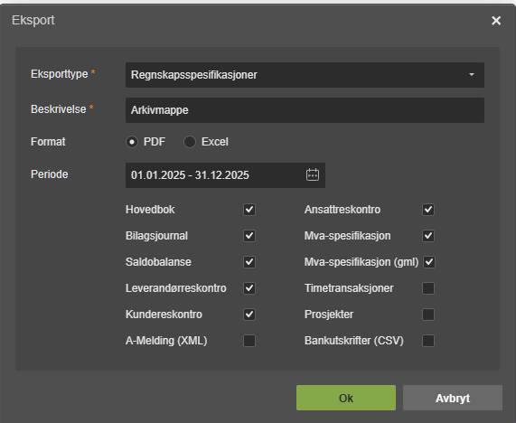This screenshot has height=423, width=516.
Task: Disable the Saldobalanse checkbox
Action: pos(249,262)
